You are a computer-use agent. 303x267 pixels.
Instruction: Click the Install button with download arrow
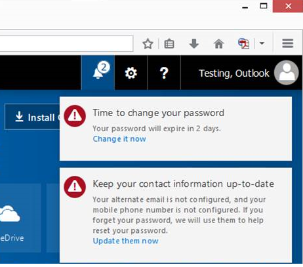32,117
